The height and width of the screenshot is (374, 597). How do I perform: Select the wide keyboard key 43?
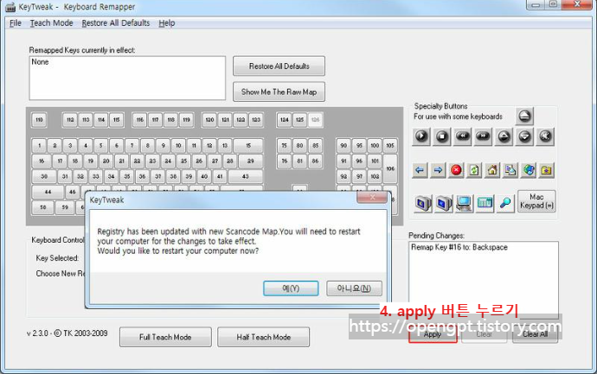(246, 176)
